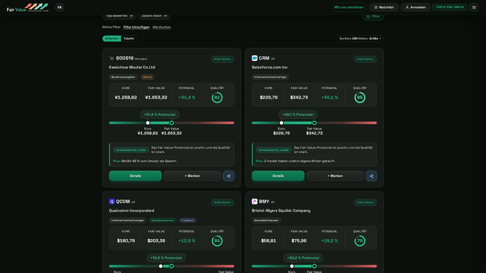Add Kweichow Moutai to watchlist via Merken

tap(192, 176)
